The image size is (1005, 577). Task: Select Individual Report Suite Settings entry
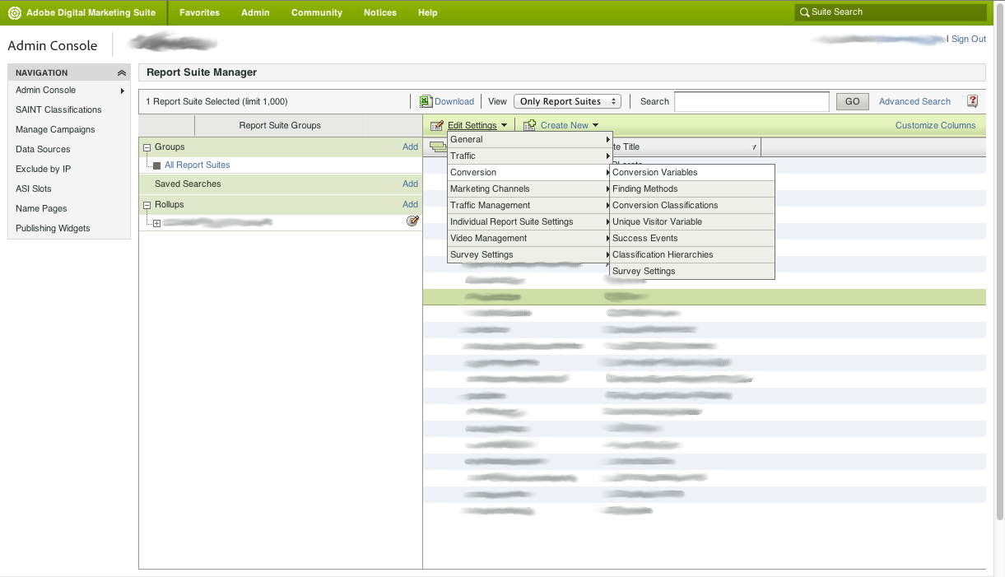(528, 221)
